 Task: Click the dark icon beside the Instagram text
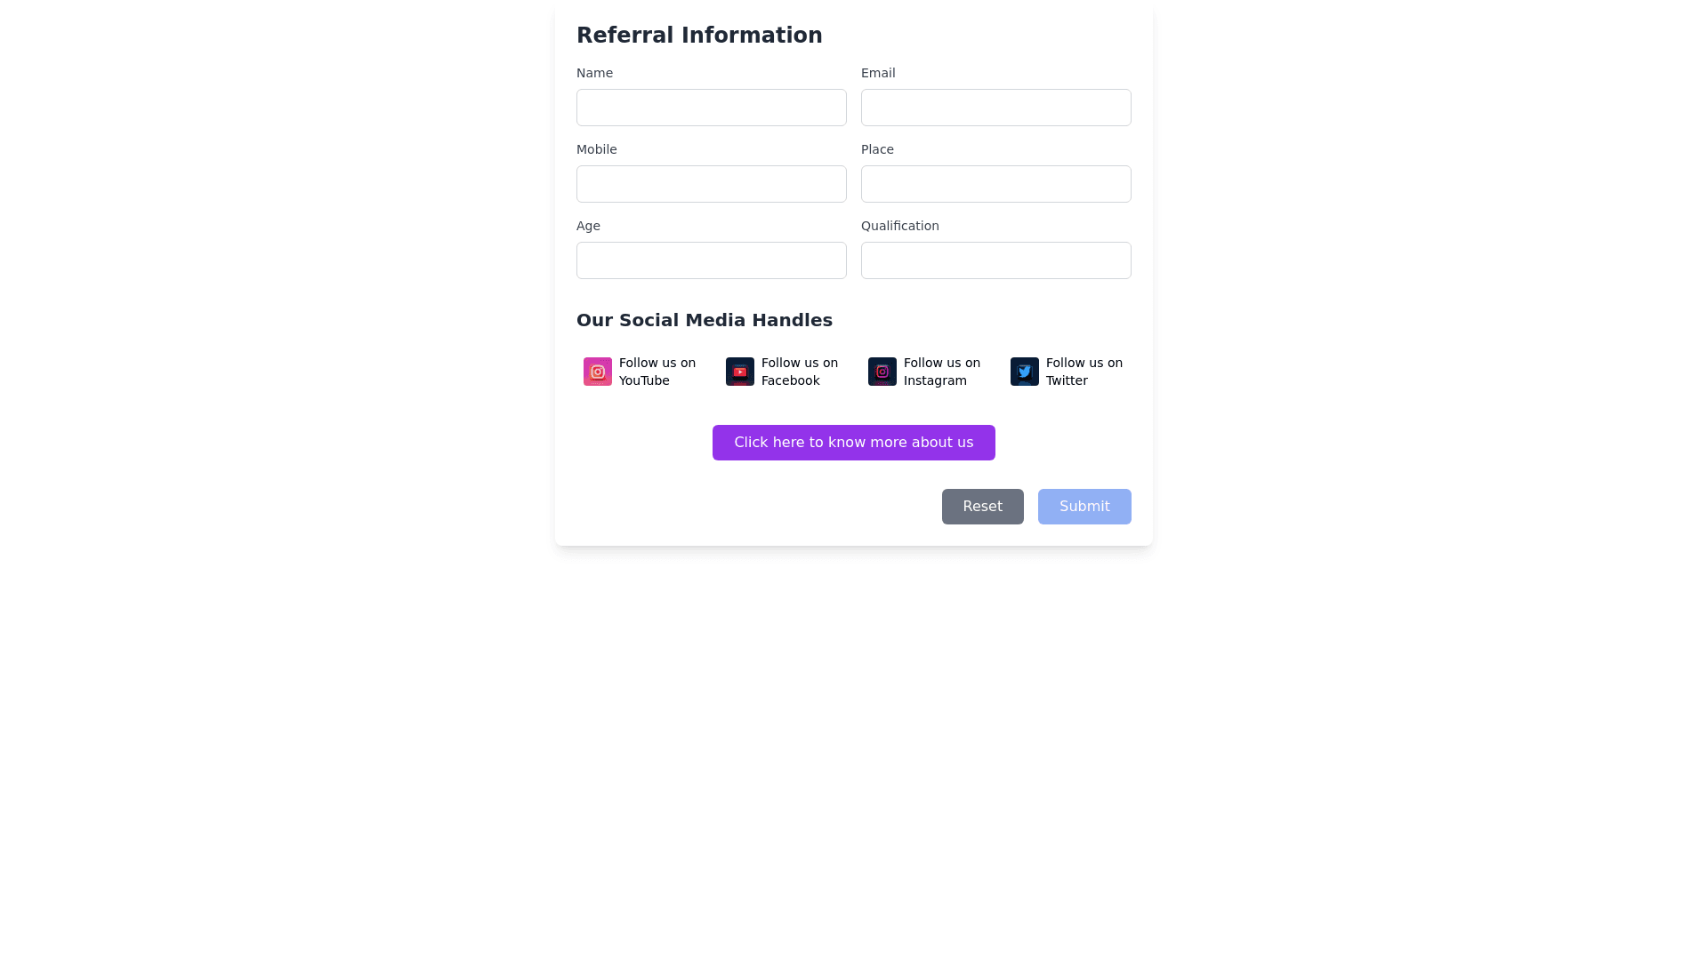click(882, 372)
